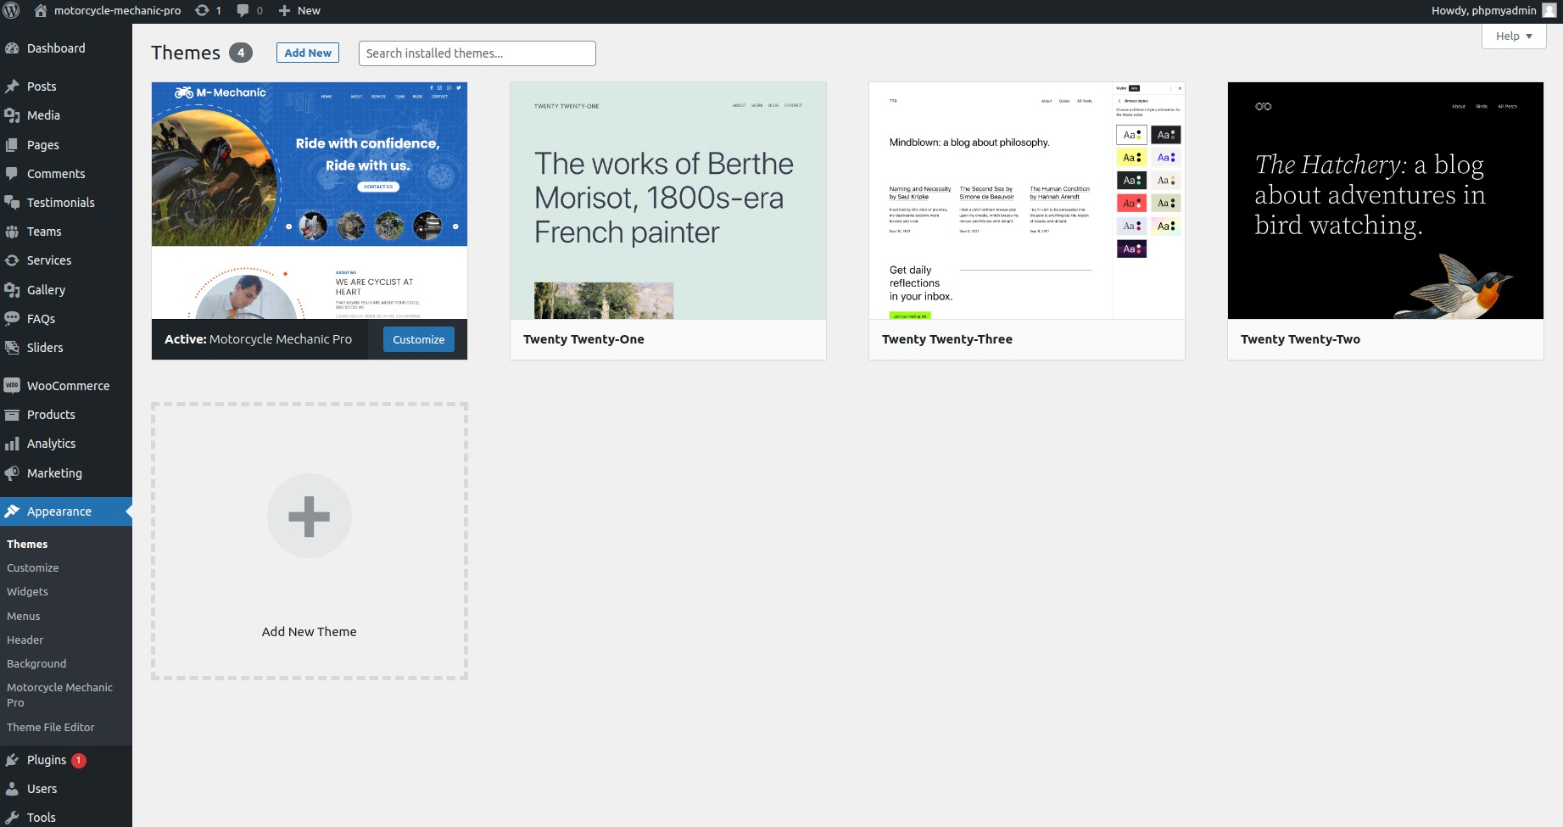Click the Analytics bar chart icon
The height and width of the screenshot is (827, 1563).
[x=12, y=444]
